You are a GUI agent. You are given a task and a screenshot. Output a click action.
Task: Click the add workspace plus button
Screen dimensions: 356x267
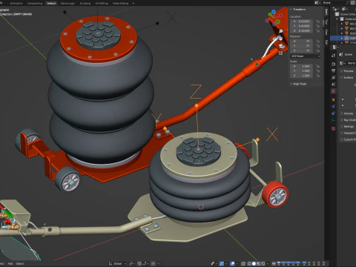click(133, 3)
